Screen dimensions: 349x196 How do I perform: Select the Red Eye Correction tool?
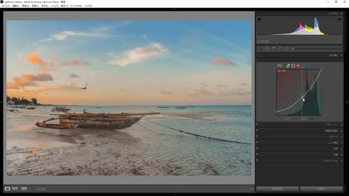[274, 48]
